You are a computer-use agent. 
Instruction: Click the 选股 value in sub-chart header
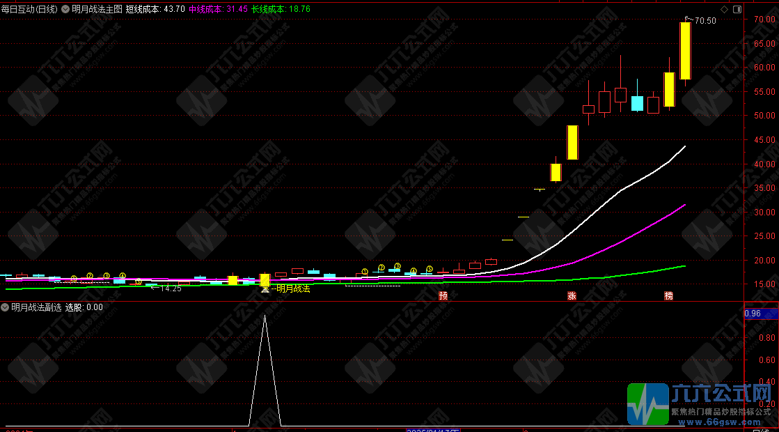(84, 307)
